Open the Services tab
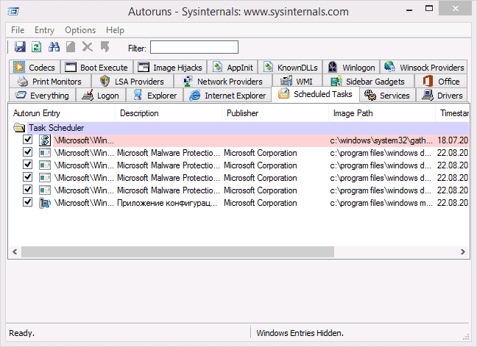Screen dimensions: 477x347 387,95
